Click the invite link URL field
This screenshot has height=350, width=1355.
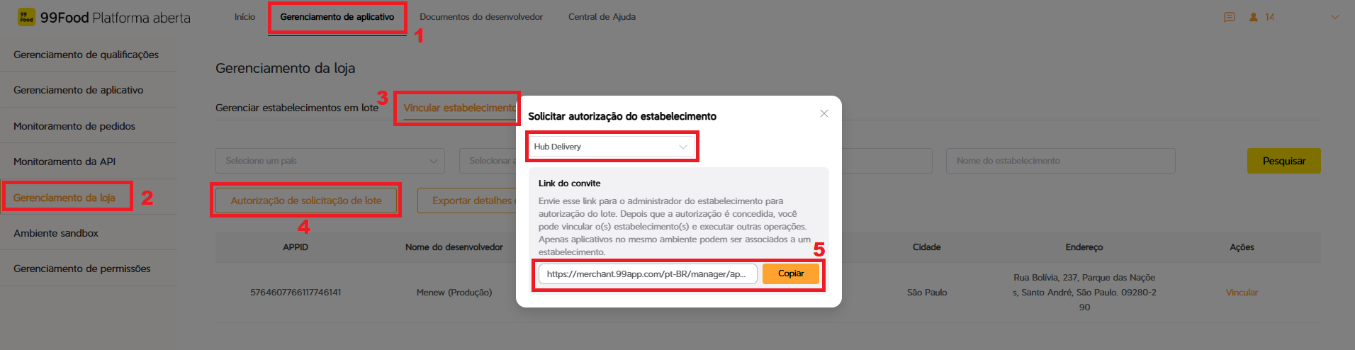pos(648,273)
